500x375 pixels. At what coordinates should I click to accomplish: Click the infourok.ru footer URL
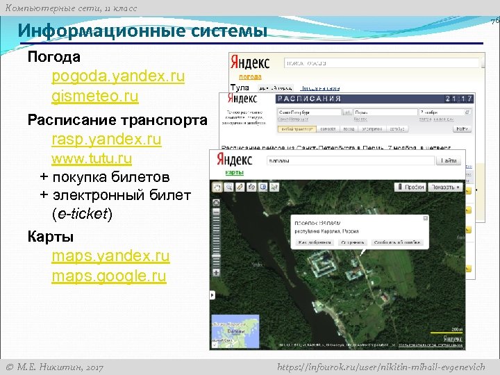point(381,367)
